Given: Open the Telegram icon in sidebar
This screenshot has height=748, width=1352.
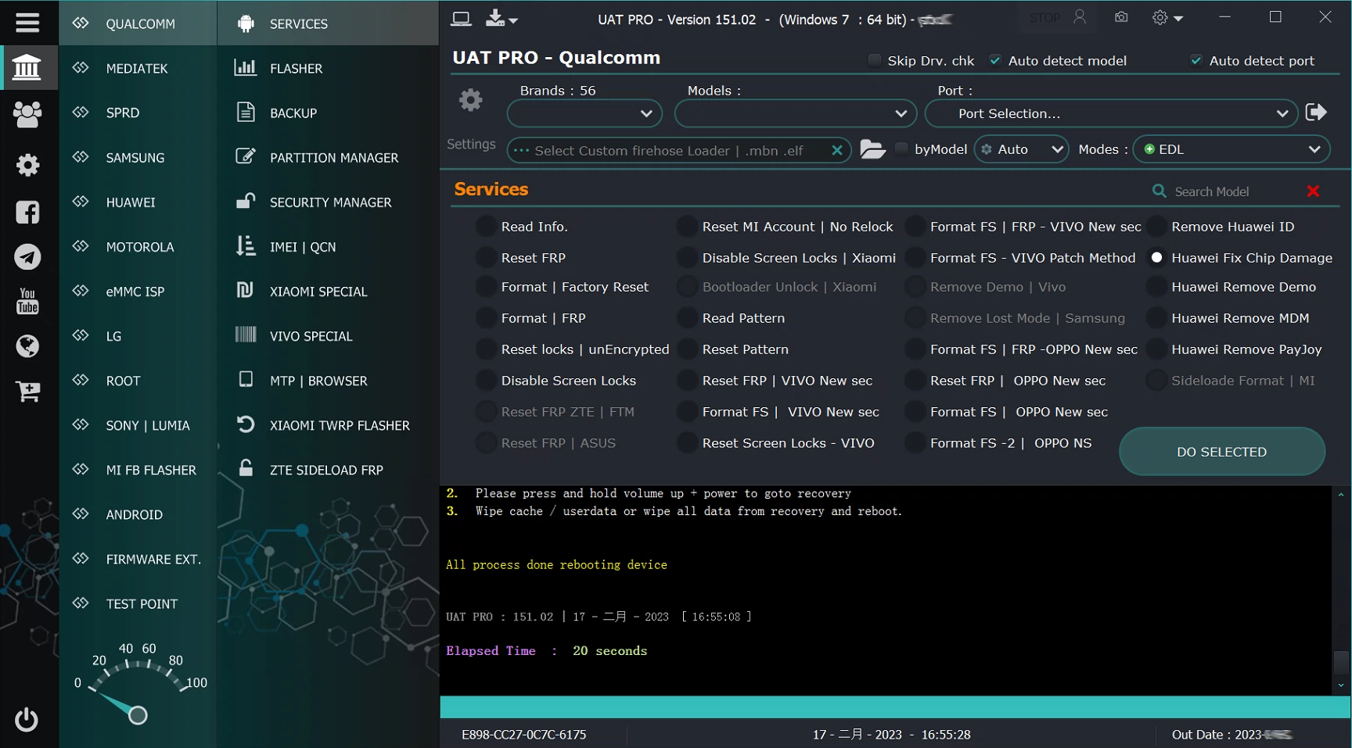Looking at the screenshot, I should (27, 256).
